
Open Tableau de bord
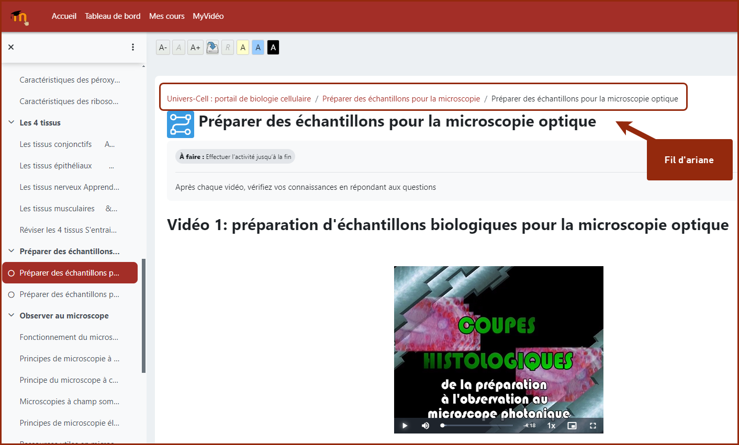pyautogui.click(x=113, y=16)
